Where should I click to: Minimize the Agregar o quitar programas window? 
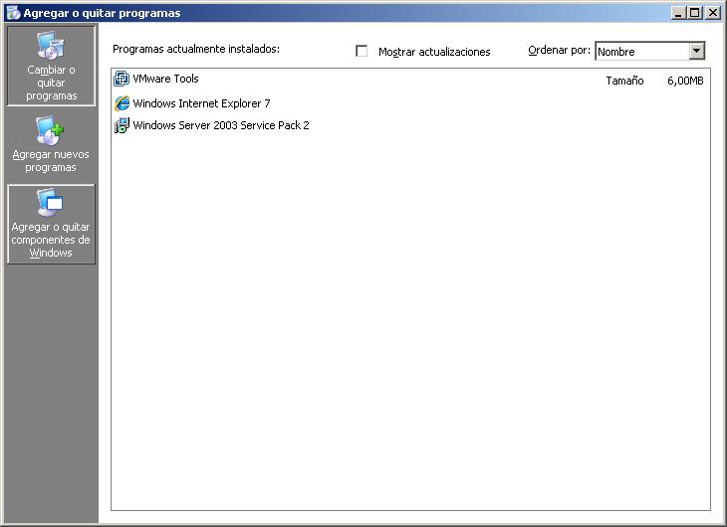(x=678, y=13)
